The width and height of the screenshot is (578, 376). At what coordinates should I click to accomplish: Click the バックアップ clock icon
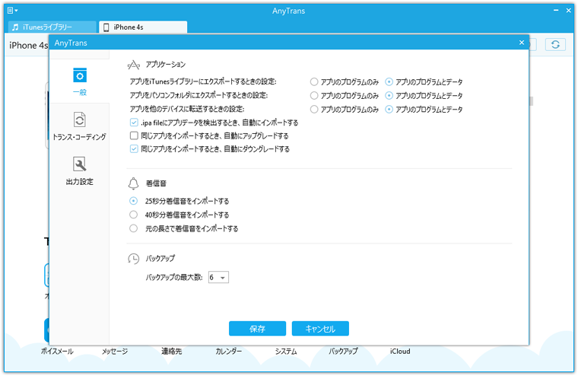pyautogui.click(x=133, y=259)
